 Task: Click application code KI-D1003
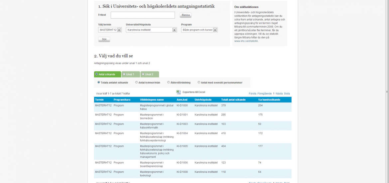(x=182, y=124)
